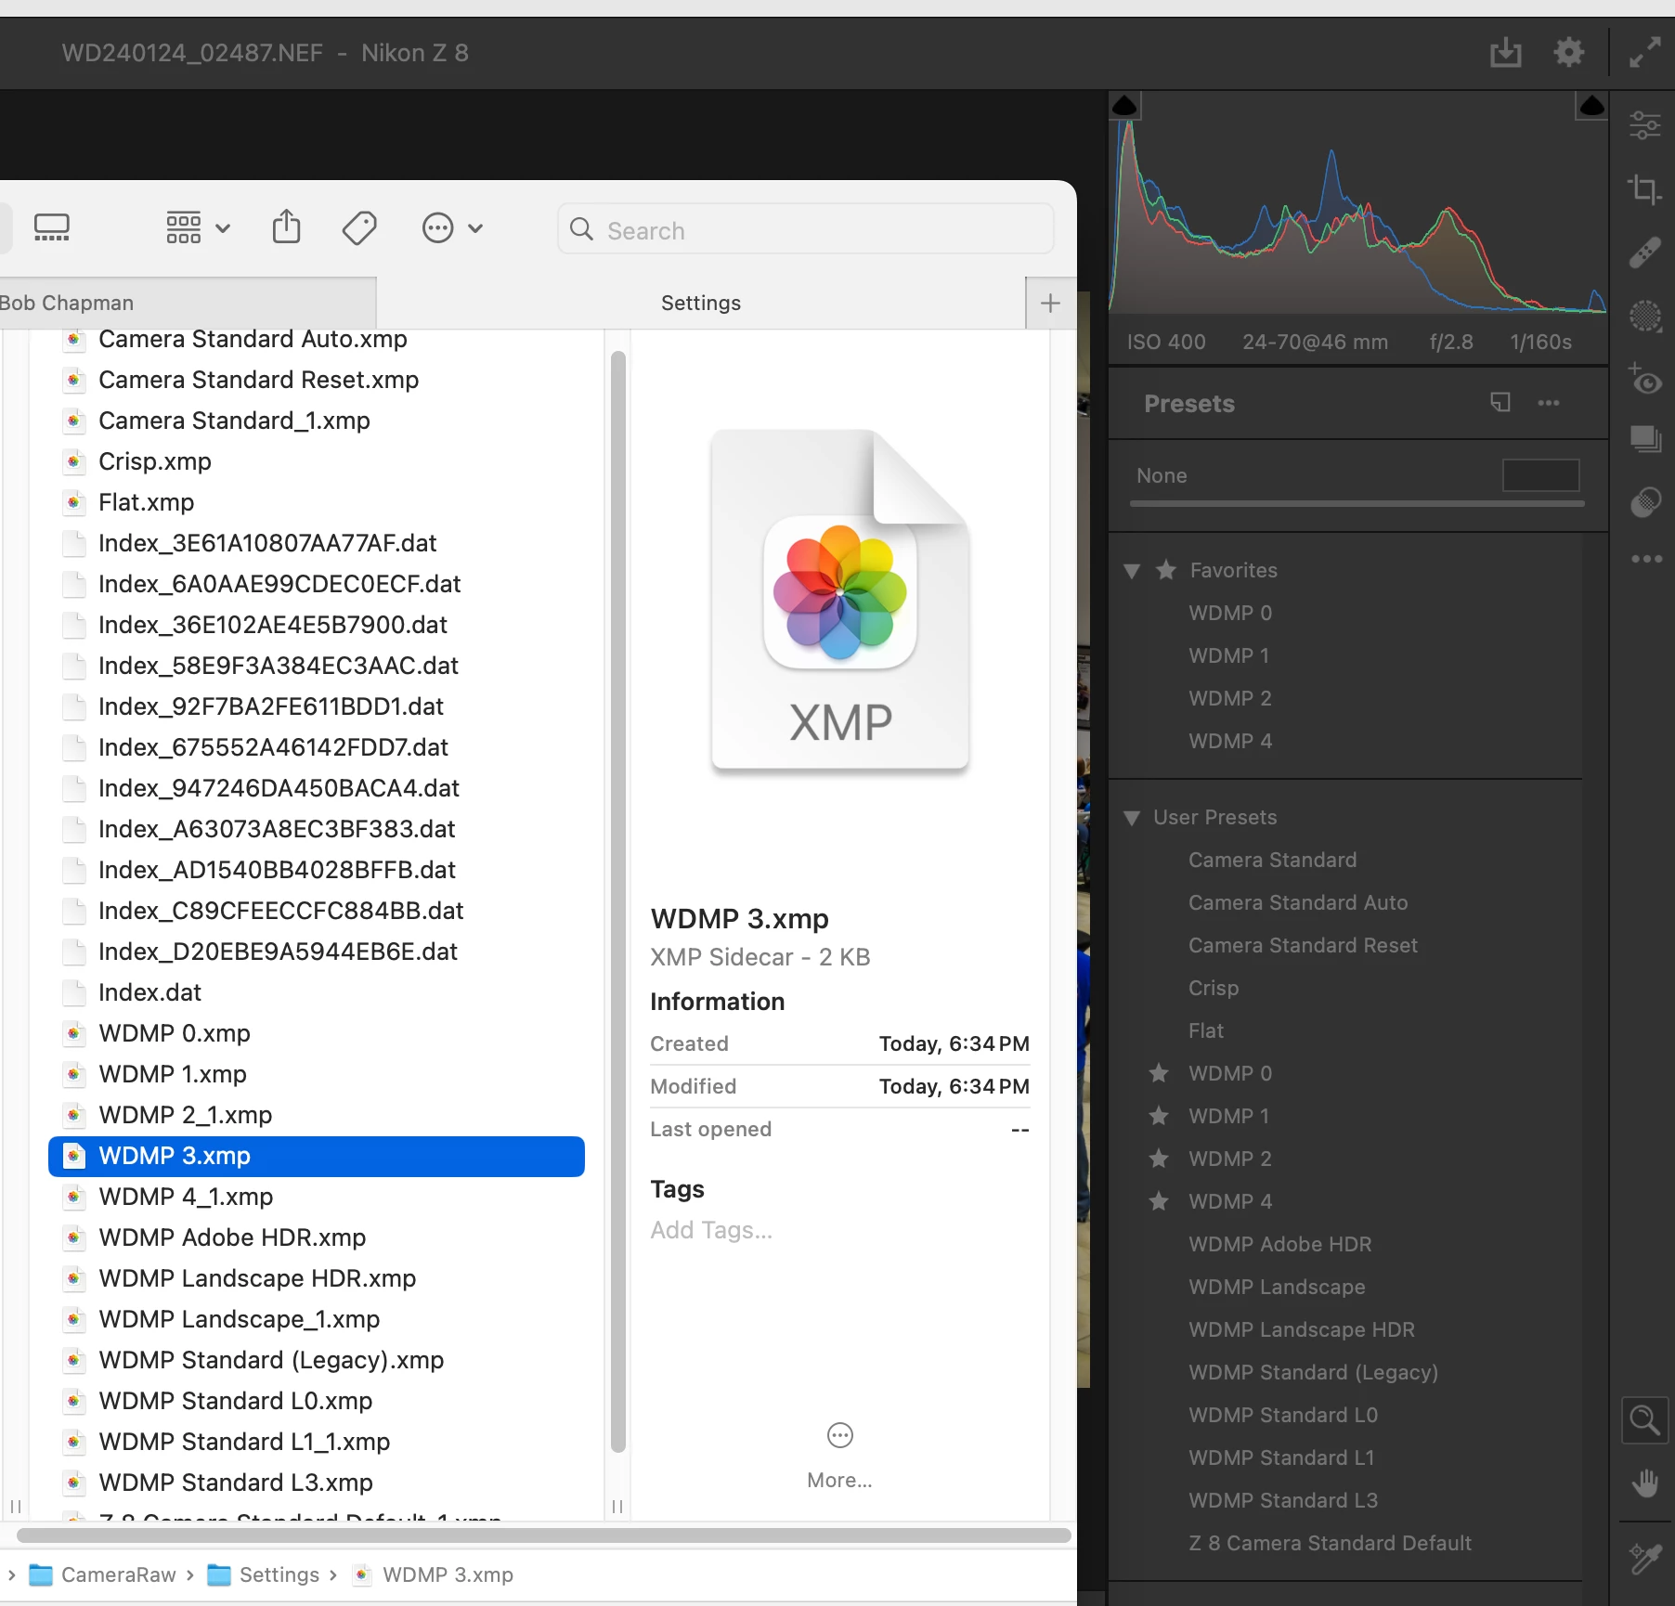Select the Bob Chapman Finder tab
Viewport: 1675px width, 1606px height.
click(x=188, y=303)
